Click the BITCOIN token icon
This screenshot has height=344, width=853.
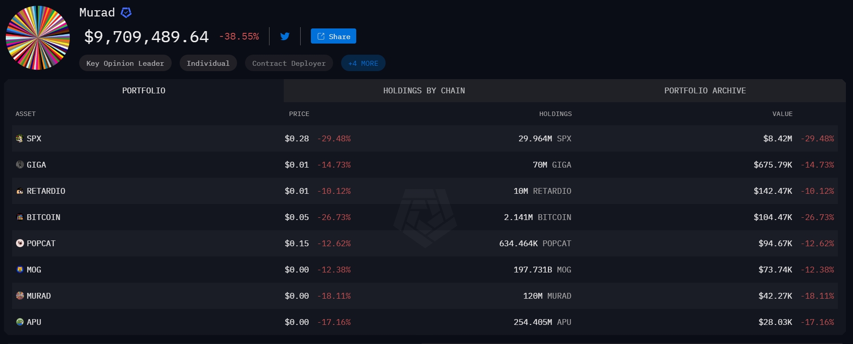tap(20, 217)
